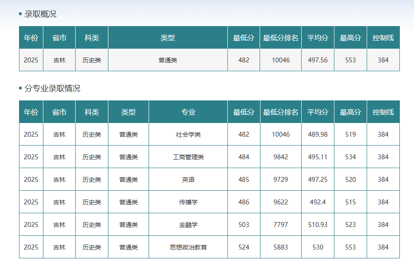Click minimum score 486

244,202
